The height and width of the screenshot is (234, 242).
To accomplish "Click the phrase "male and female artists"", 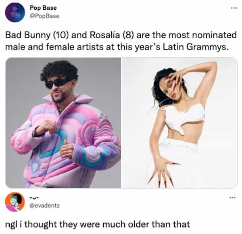I will point(54,47).
